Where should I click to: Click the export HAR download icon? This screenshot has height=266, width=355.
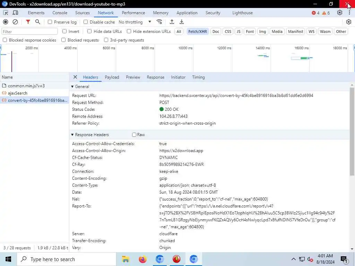(x=182, y=22)
